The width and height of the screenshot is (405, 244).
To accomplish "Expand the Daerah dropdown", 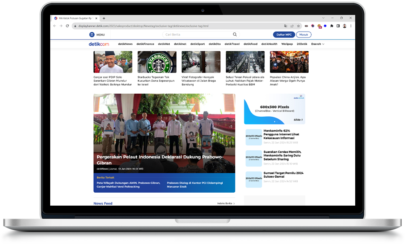I will [318, 44].
